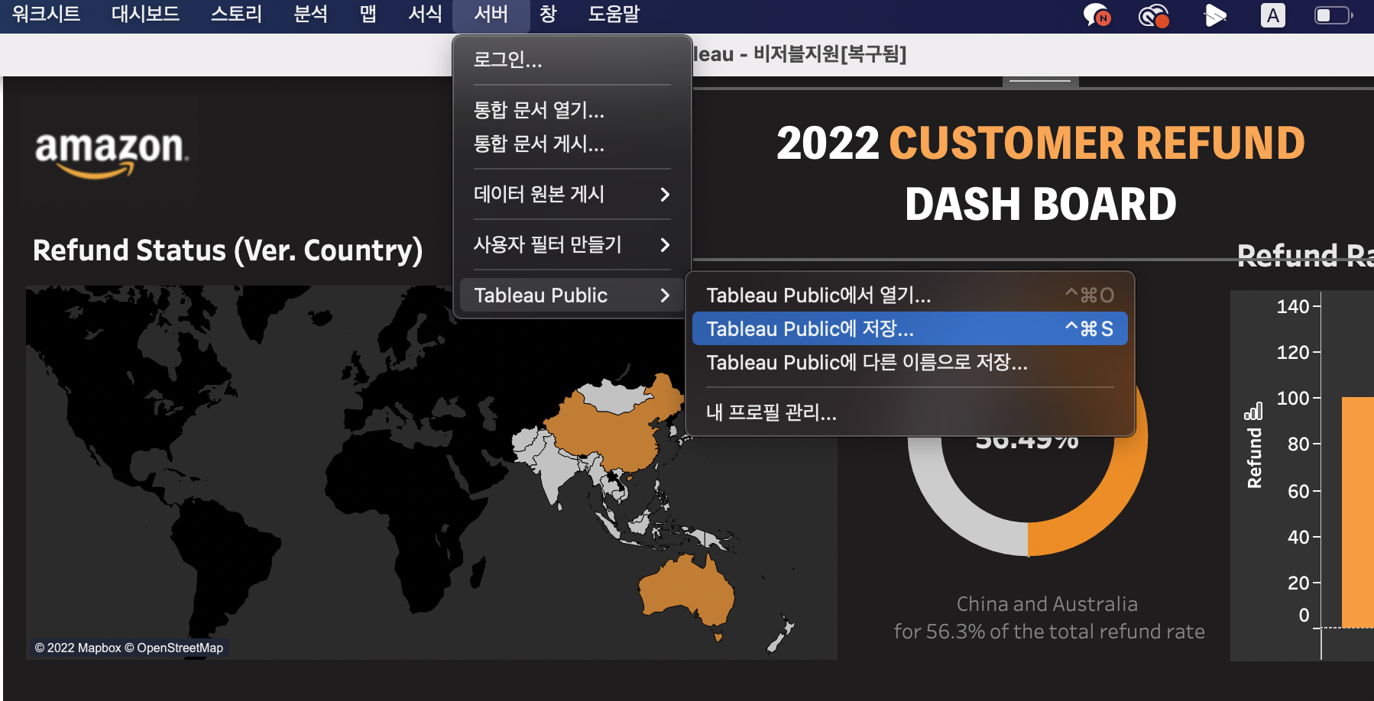Click the play-shaped status icon in menu bar
Image resolution: width=1374 pixels, height=701 pixels.
click(1214, 15)
